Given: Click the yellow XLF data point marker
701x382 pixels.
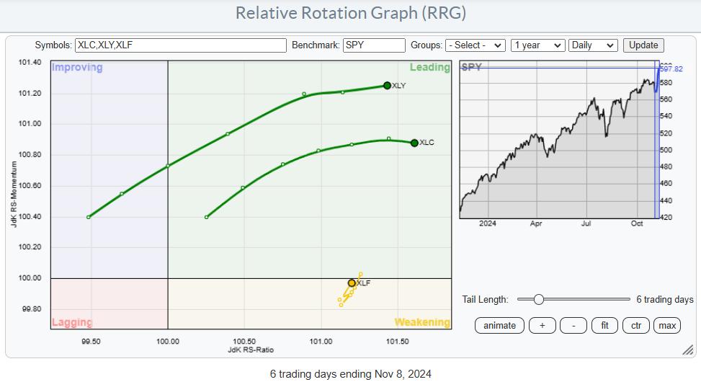Looking at the screenshot, I should point(352,283).
